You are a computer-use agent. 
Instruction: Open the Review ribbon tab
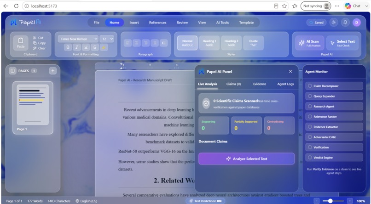point(182,23)
